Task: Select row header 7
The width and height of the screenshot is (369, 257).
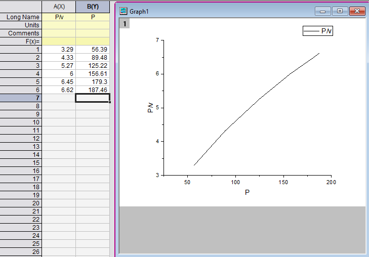Action: coord(21,98)
